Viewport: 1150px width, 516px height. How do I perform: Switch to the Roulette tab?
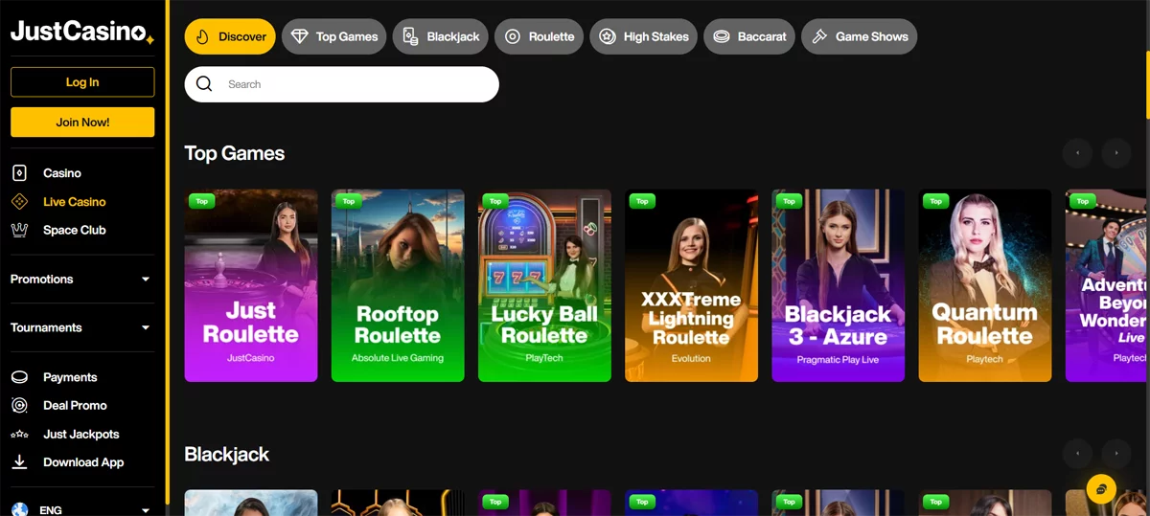tap(540, 36)
